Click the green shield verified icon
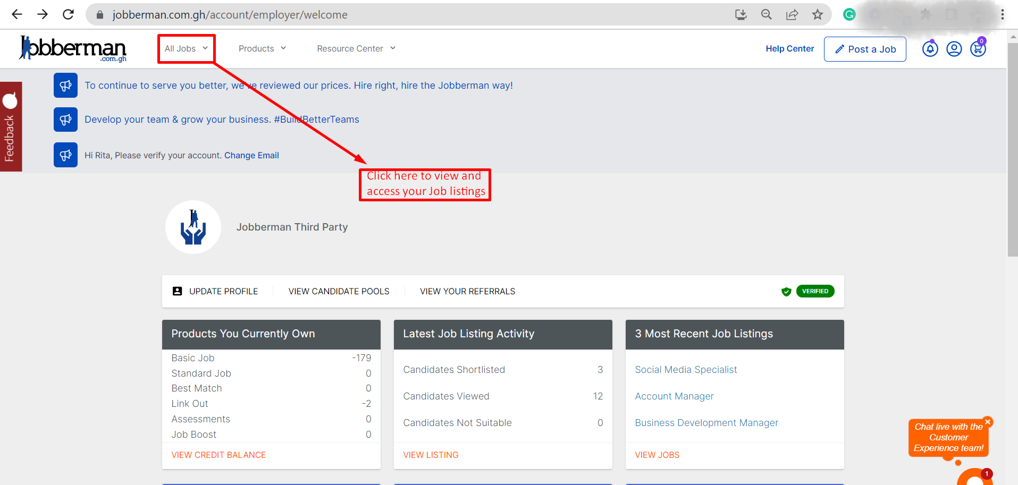 pos(786,291)
